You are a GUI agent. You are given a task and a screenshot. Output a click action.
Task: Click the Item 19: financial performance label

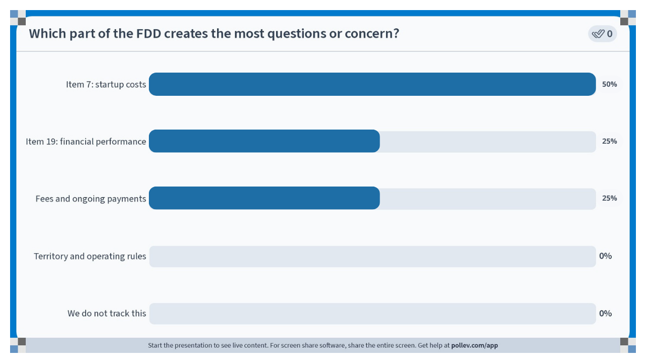pyautogui.click(x=86, y=142)
